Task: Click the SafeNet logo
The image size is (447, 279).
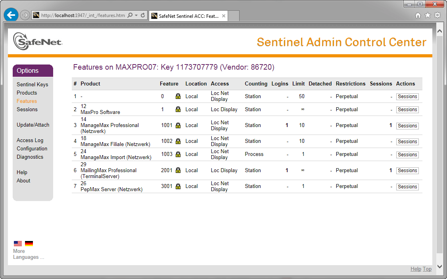Action: 38,41
